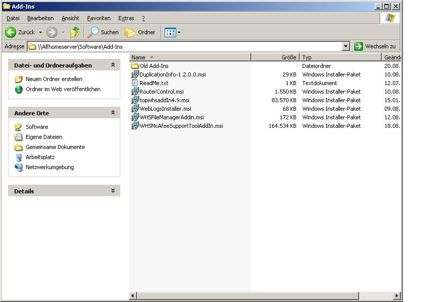This screenshot has height=302, width=423.
Task: Click the Textdokument type cell
Action: click(320, 83)
